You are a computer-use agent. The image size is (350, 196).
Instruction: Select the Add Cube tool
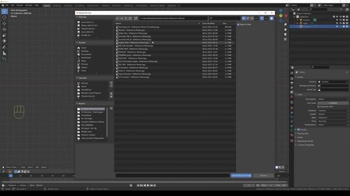[4, 59]
